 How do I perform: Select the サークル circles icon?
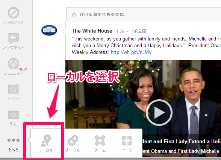[73, 141]
